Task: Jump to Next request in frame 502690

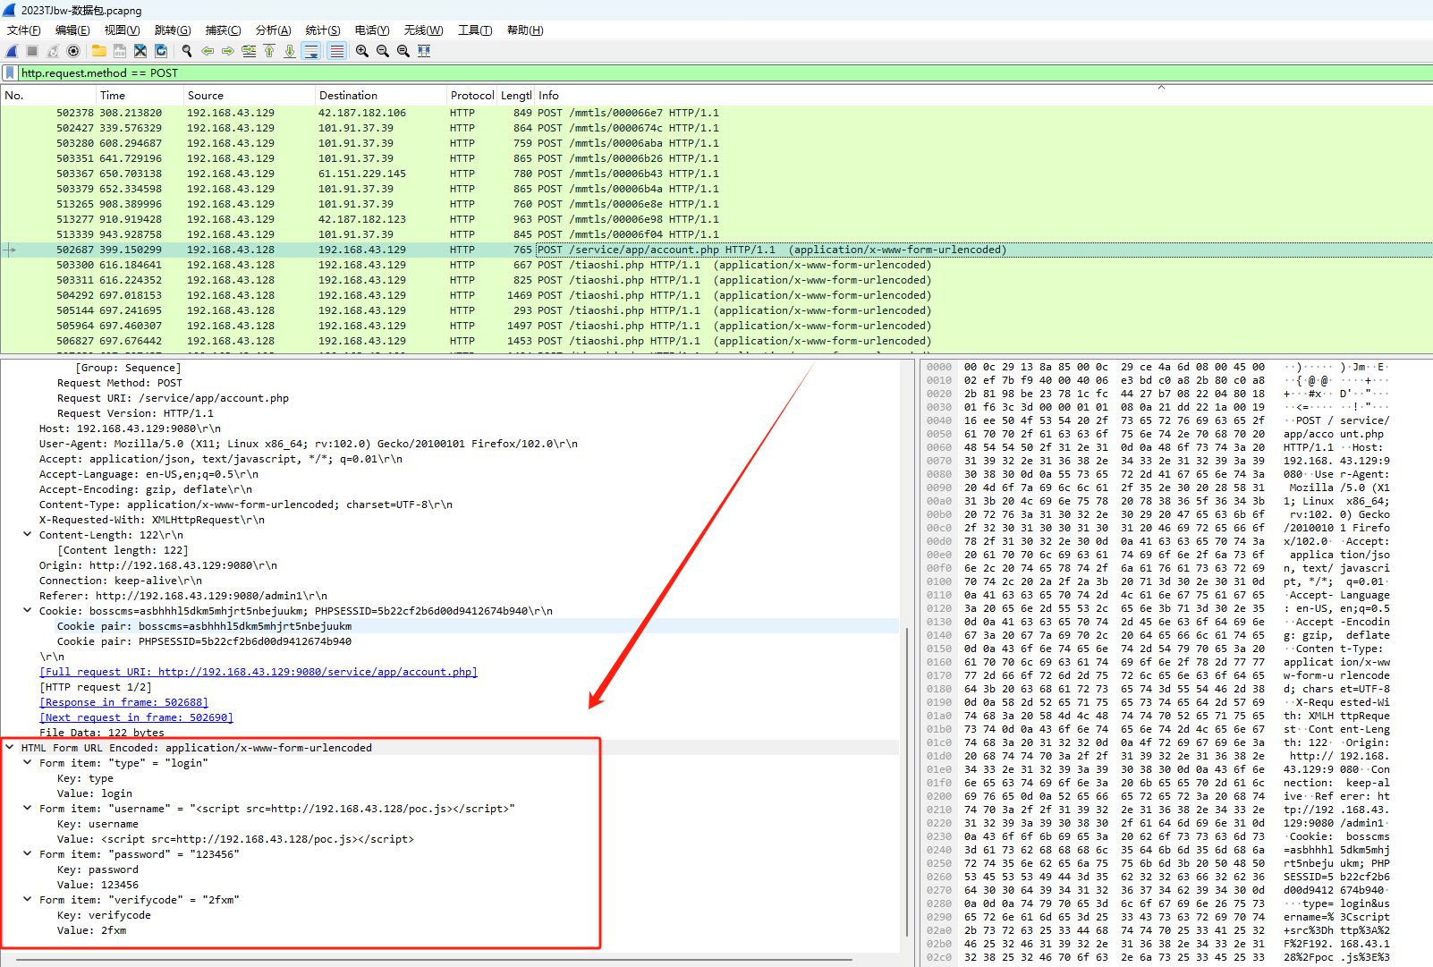Action: [136, 717]
